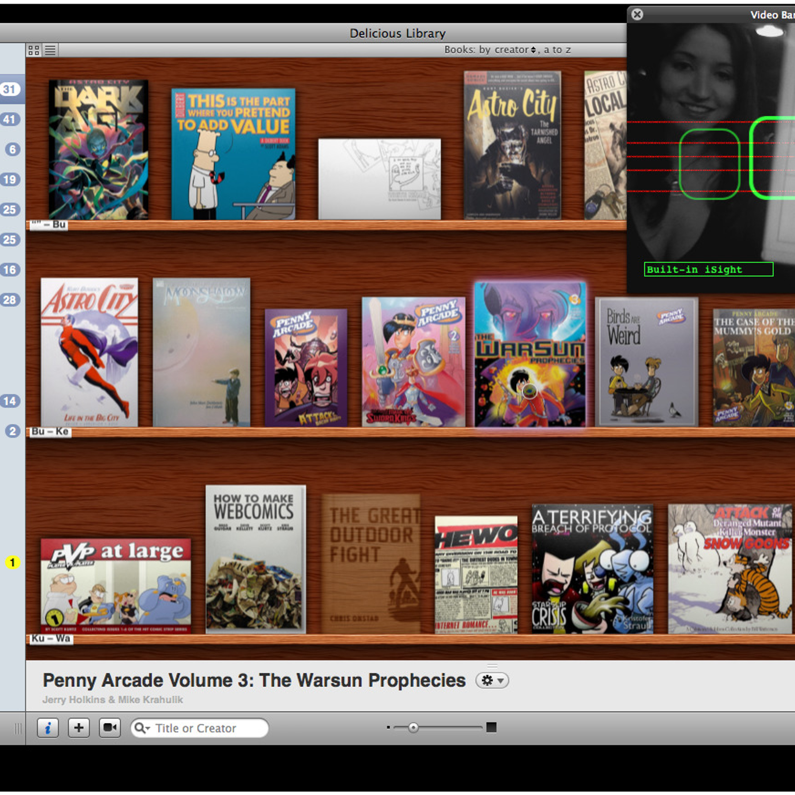This screenshot has width=795, height=795.
Task: Click the Title or Creator search field
Action: pyautogui.click(x=200, y=728)
